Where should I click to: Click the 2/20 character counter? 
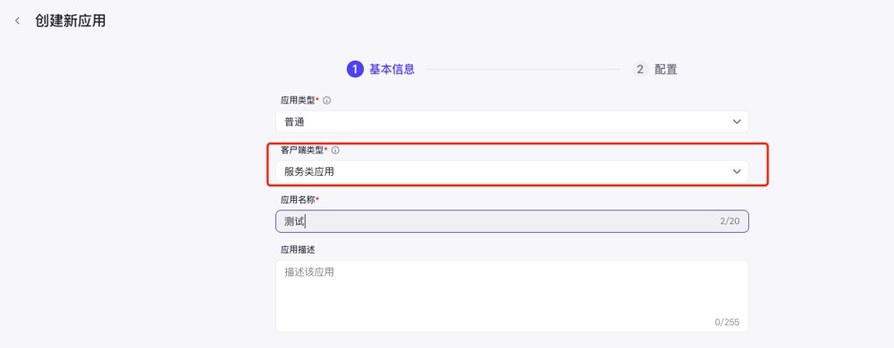[730, 221]
